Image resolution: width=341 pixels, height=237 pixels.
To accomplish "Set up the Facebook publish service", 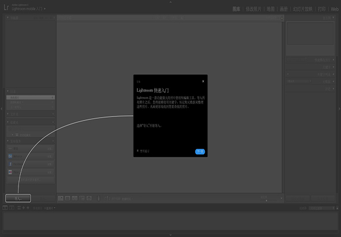I will [50, 164].
